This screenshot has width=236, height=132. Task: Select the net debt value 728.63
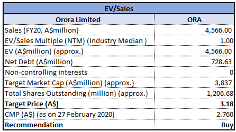[x=194, y=62]
